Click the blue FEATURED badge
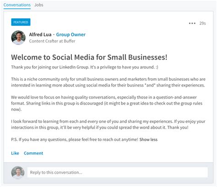 (x=21, y=22)
